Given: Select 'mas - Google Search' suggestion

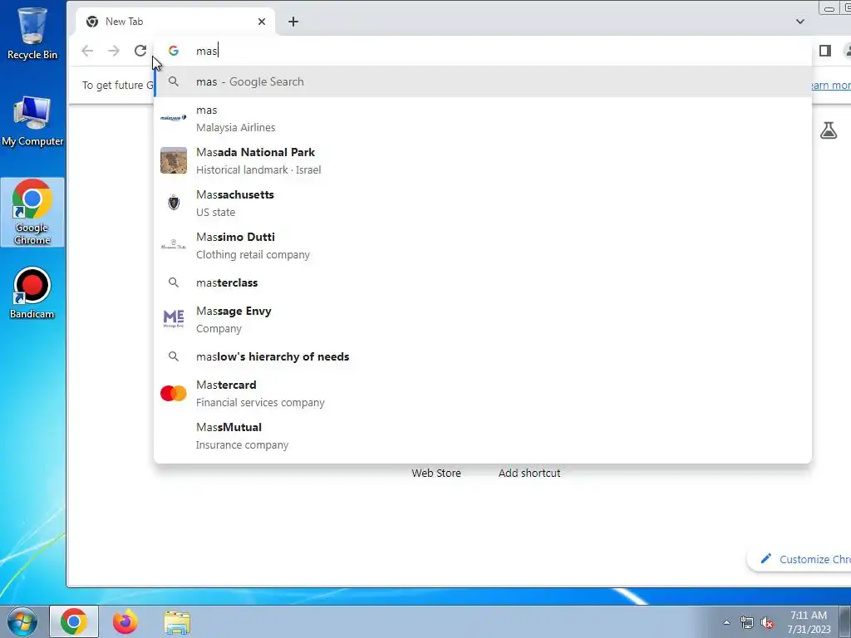Looking at the screenshot, I should [x=483, y=81].
